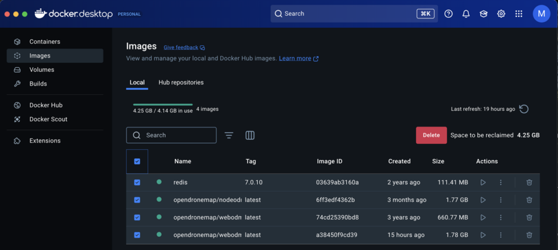Viewport: 558px width, 250px height.
Task: Open Extensions in the sidebar
Action: 55,141
